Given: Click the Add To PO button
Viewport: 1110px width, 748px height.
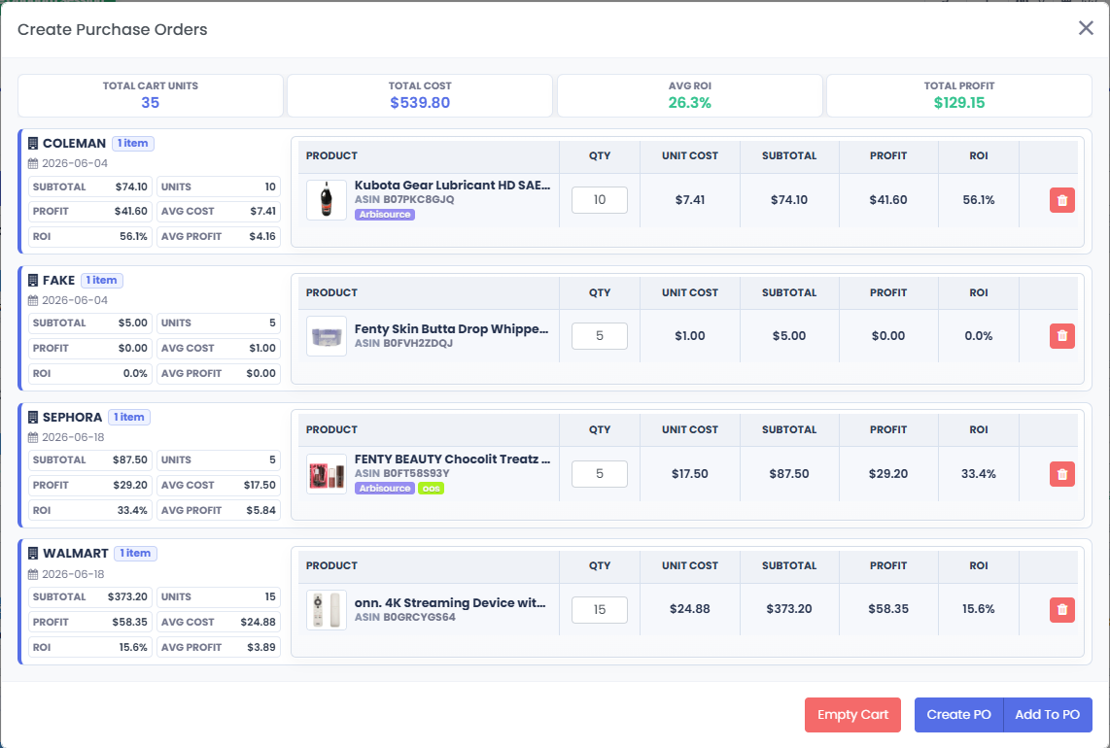Looking at the screenshot, I should click(1048, 715).
